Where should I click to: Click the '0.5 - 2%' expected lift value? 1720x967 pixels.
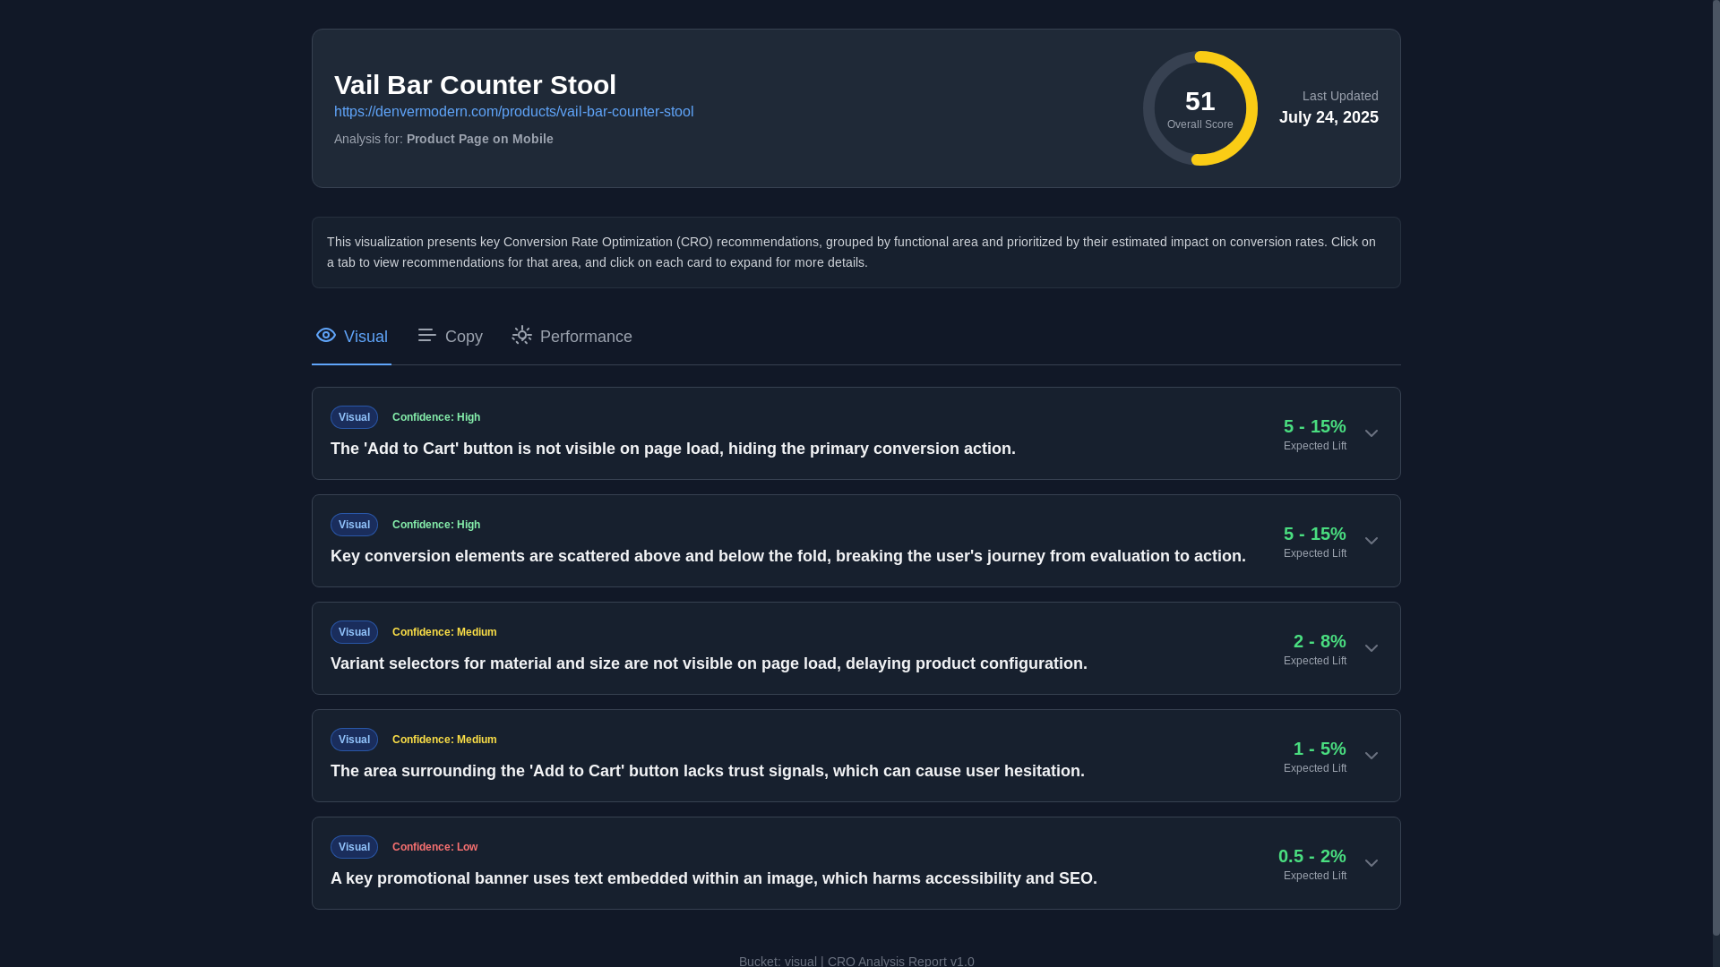coord(1311,856)
